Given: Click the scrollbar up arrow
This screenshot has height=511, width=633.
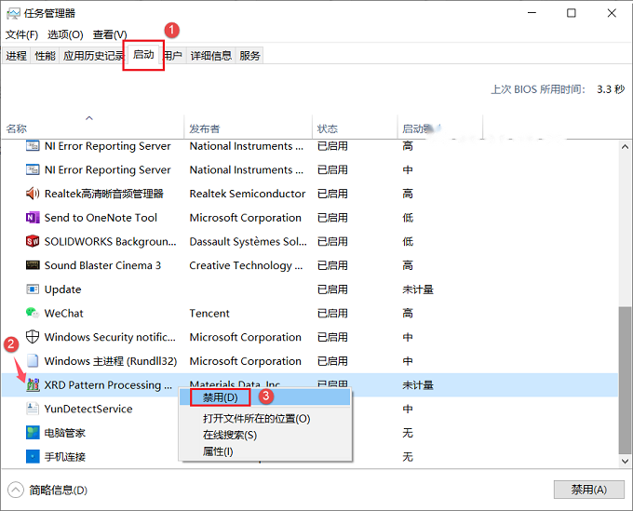Looking at the screenshot, I should (x=625, y=146).
